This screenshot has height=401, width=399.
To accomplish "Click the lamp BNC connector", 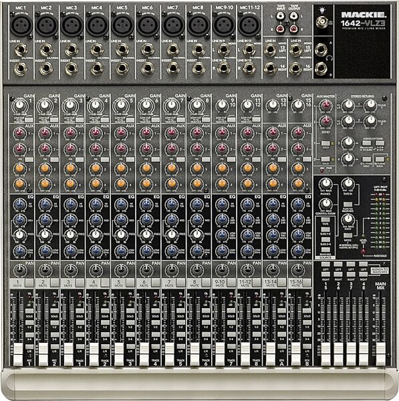I will tap(321, 22).
